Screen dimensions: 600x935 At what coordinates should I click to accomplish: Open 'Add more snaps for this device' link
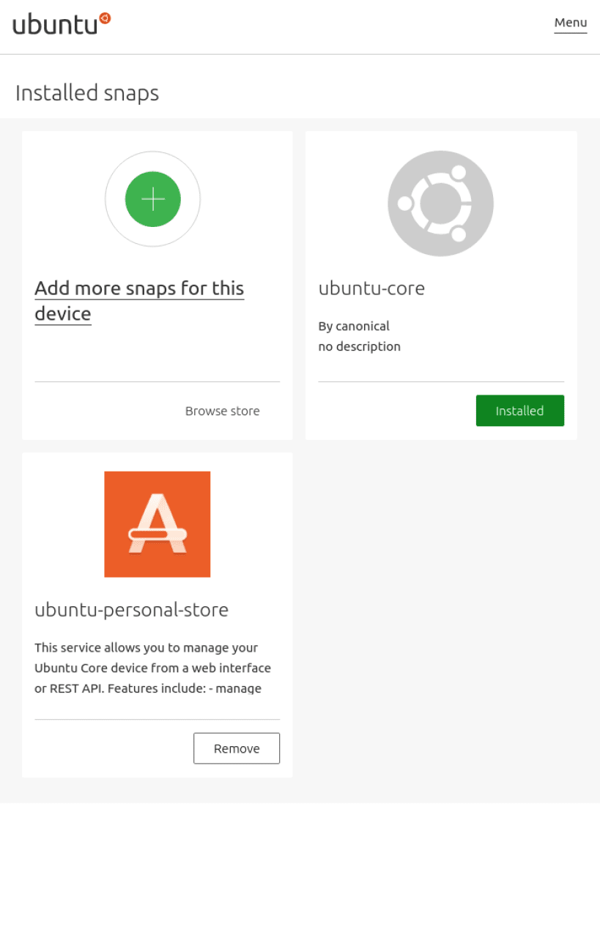(139, 301)
